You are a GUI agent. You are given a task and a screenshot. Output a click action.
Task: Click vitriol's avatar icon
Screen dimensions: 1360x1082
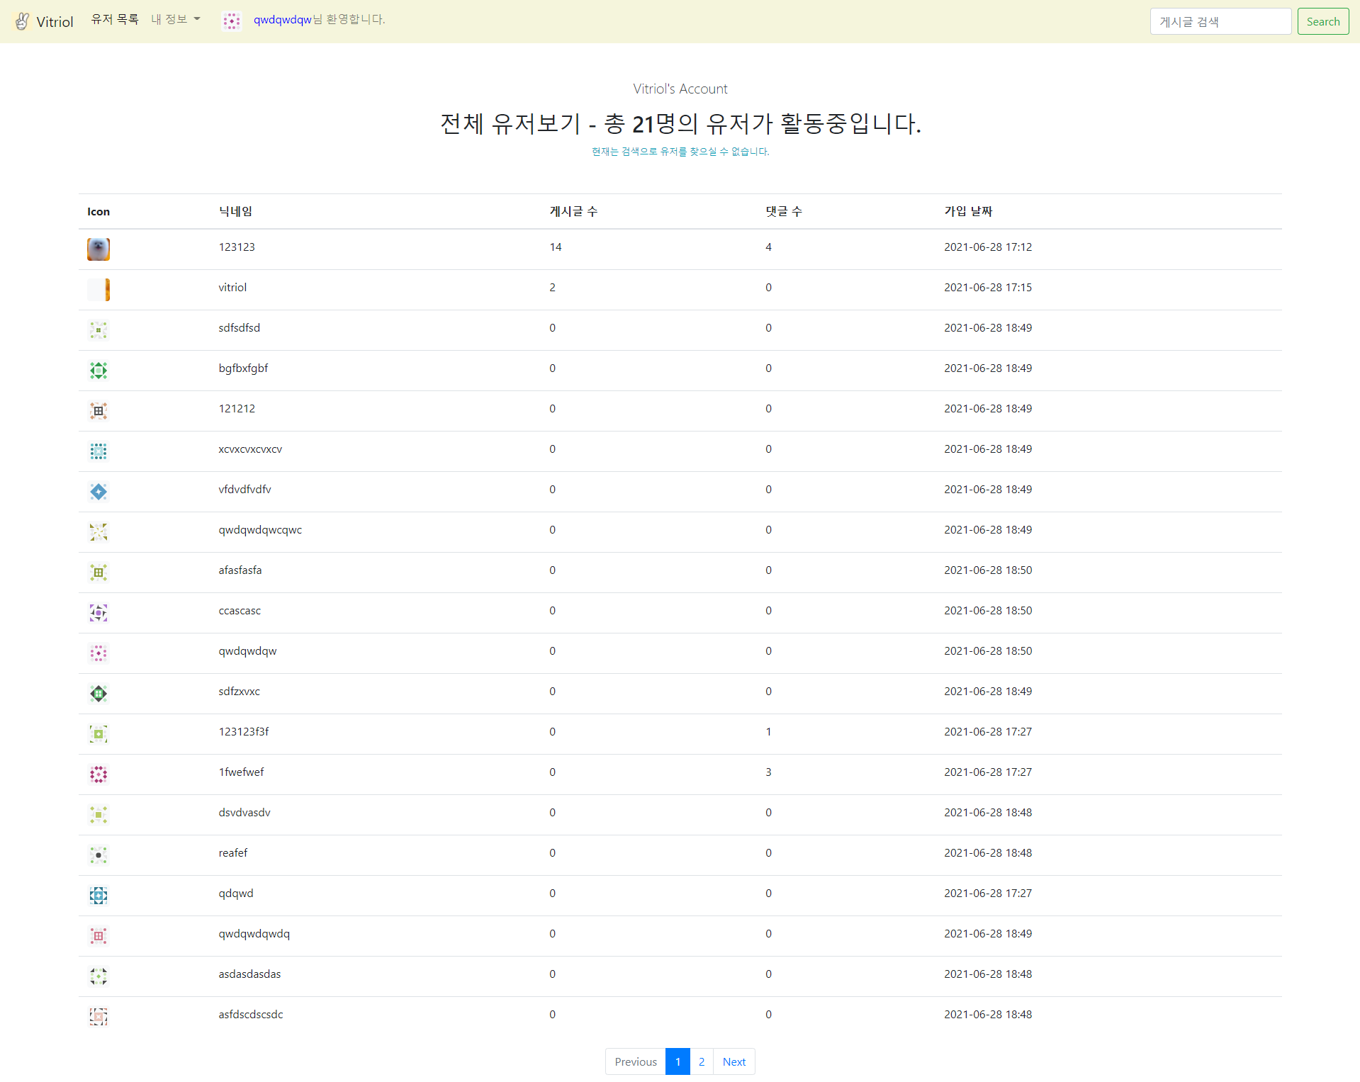99,289
